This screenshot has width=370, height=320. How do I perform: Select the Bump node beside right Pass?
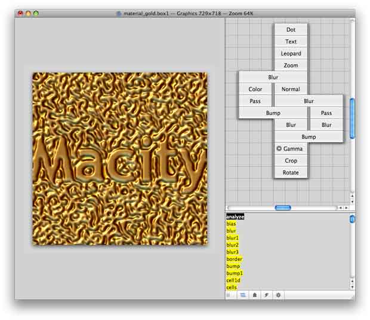(x=273, y=113)
